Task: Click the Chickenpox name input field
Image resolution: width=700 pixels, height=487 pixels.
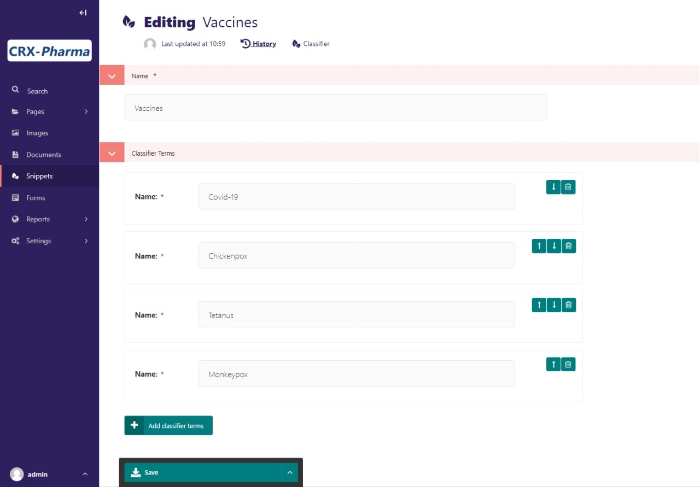Action: 356,256
